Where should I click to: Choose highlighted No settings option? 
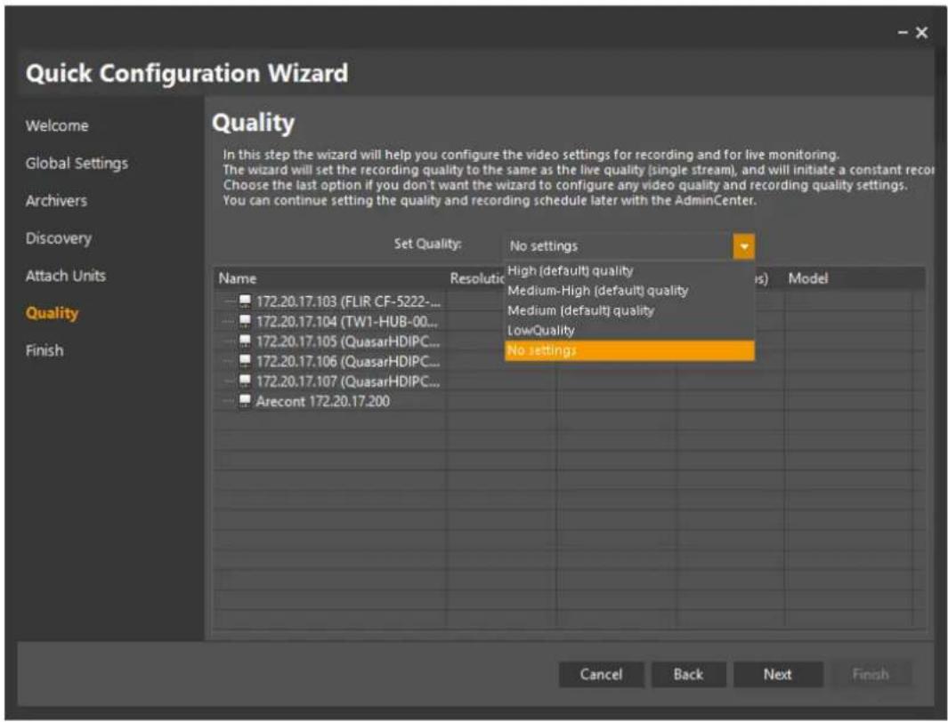629,350
